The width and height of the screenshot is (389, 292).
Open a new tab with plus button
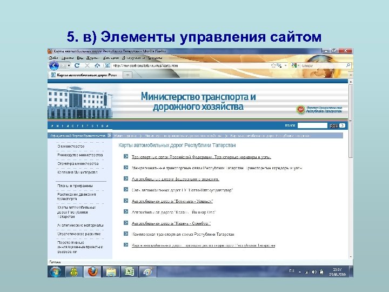point(128,75)
